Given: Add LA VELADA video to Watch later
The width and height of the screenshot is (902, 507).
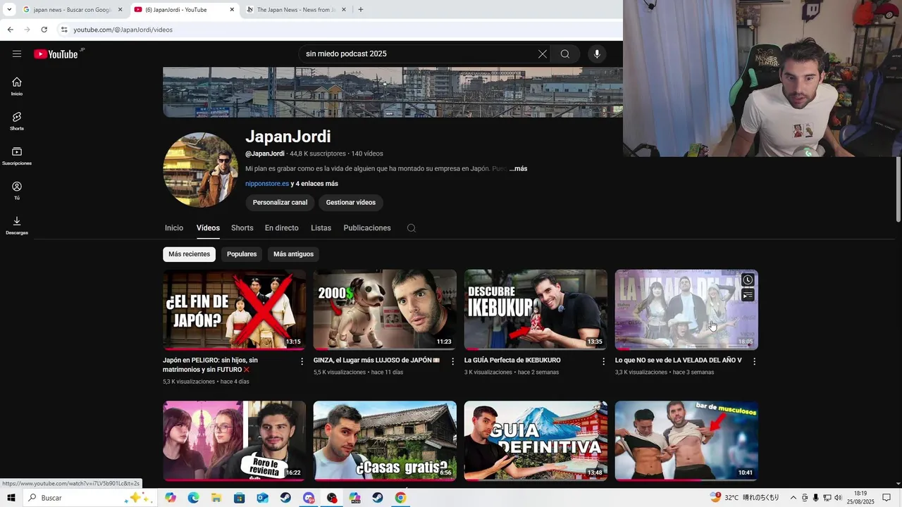Looking at the screenshot, I should pyautogui.click(x=748, y=280).
